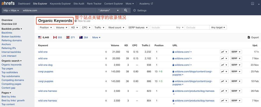Image resolution: width=261 pixels, height=107 pixels.
Task: Open position chart for wild one 21,000 row
Action: point(224,52)
